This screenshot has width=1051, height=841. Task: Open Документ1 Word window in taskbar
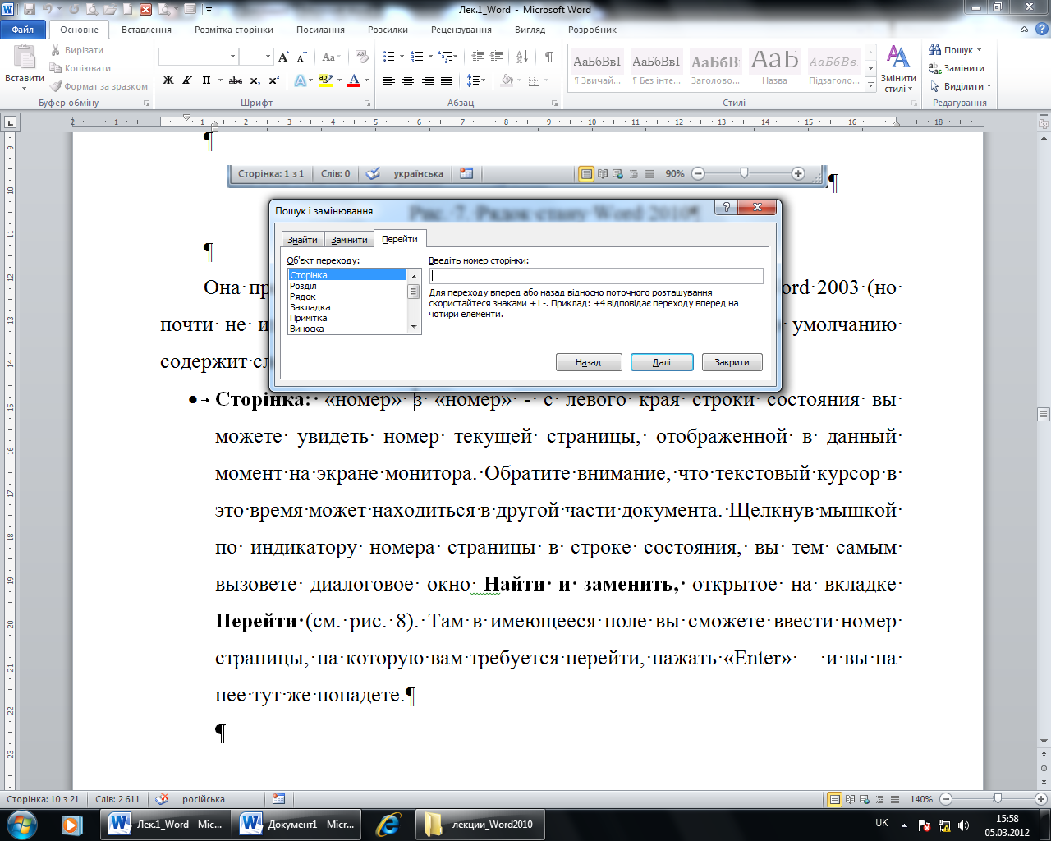click(297, 824)
